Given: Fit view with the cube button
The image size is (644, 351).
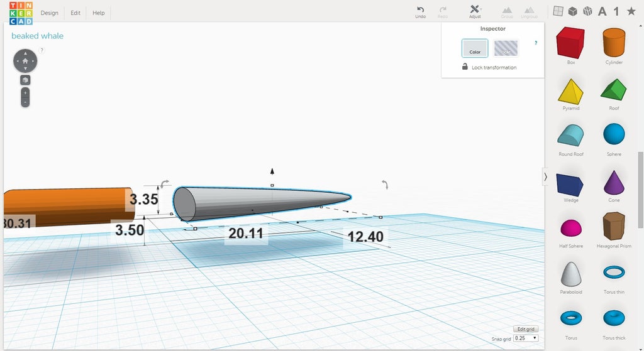Looking at the screenshot, I should point(25,80).
